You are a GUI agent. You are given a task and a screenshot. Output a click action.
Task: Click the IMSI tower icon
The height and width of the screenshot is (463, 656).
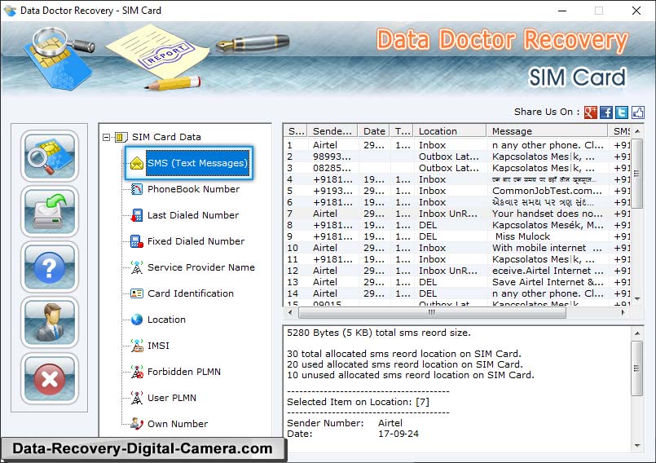click(x=136, y=346)
